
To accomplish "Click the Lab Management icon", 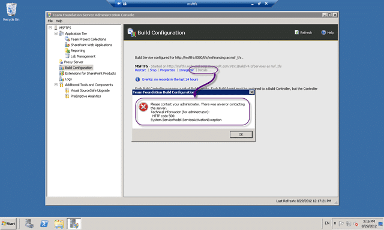I will click(67, 56).
